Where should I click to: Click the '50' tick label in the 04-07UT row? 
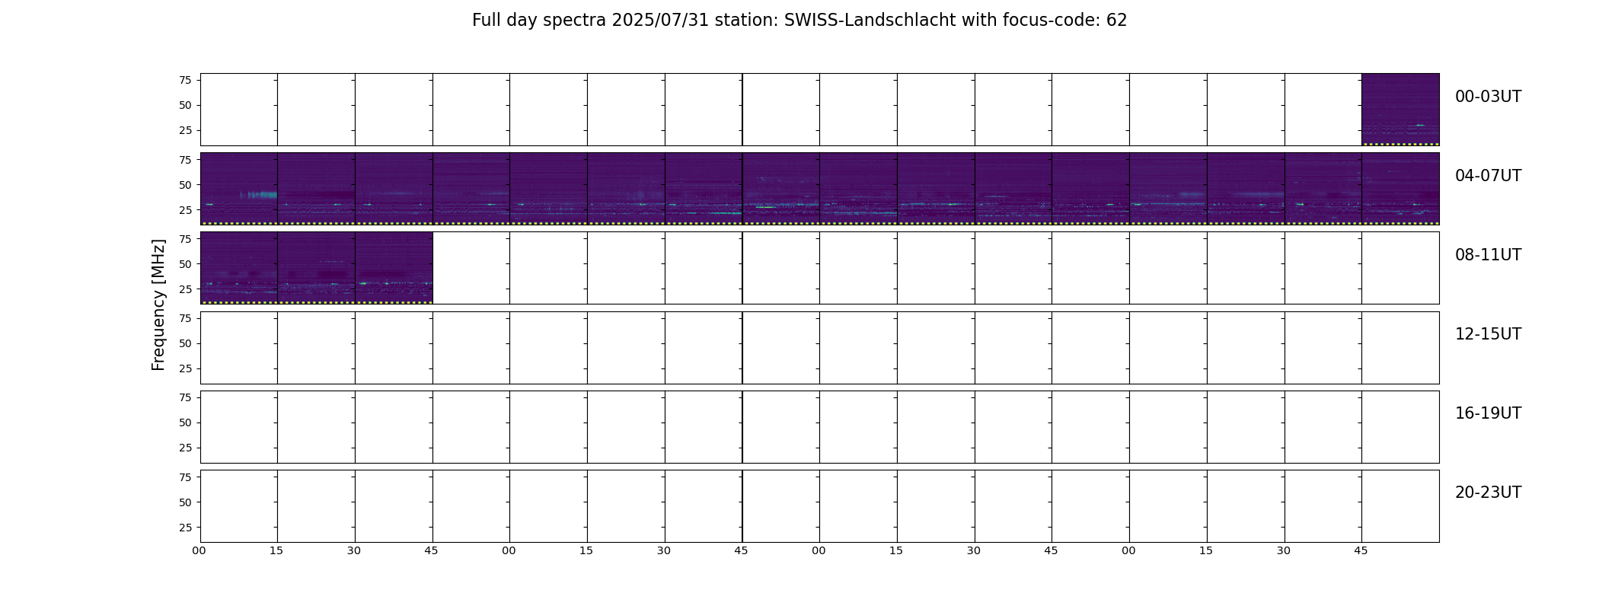click(185, 184)
